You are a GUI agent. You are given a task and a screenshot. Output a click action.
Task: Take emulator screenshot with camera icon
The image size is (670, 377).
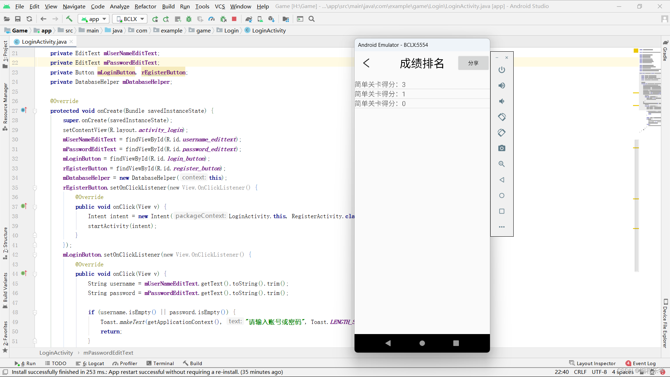(501, 148)
